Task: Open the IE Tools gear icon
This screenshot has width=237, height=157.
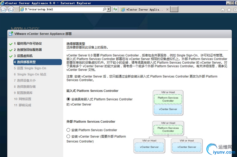Action: tap(235, 10)
